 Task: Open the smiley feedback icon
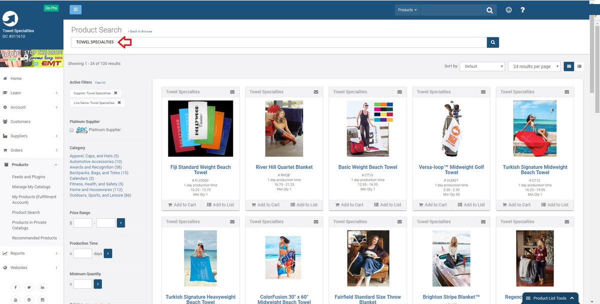click(508, 10)
